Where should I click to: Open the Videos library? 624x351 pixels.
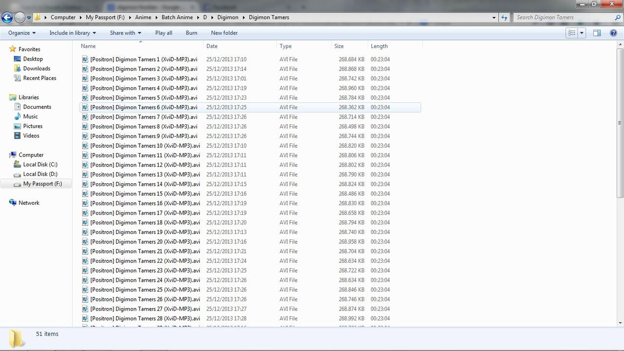pyautogui.click(x=31, y=136)
